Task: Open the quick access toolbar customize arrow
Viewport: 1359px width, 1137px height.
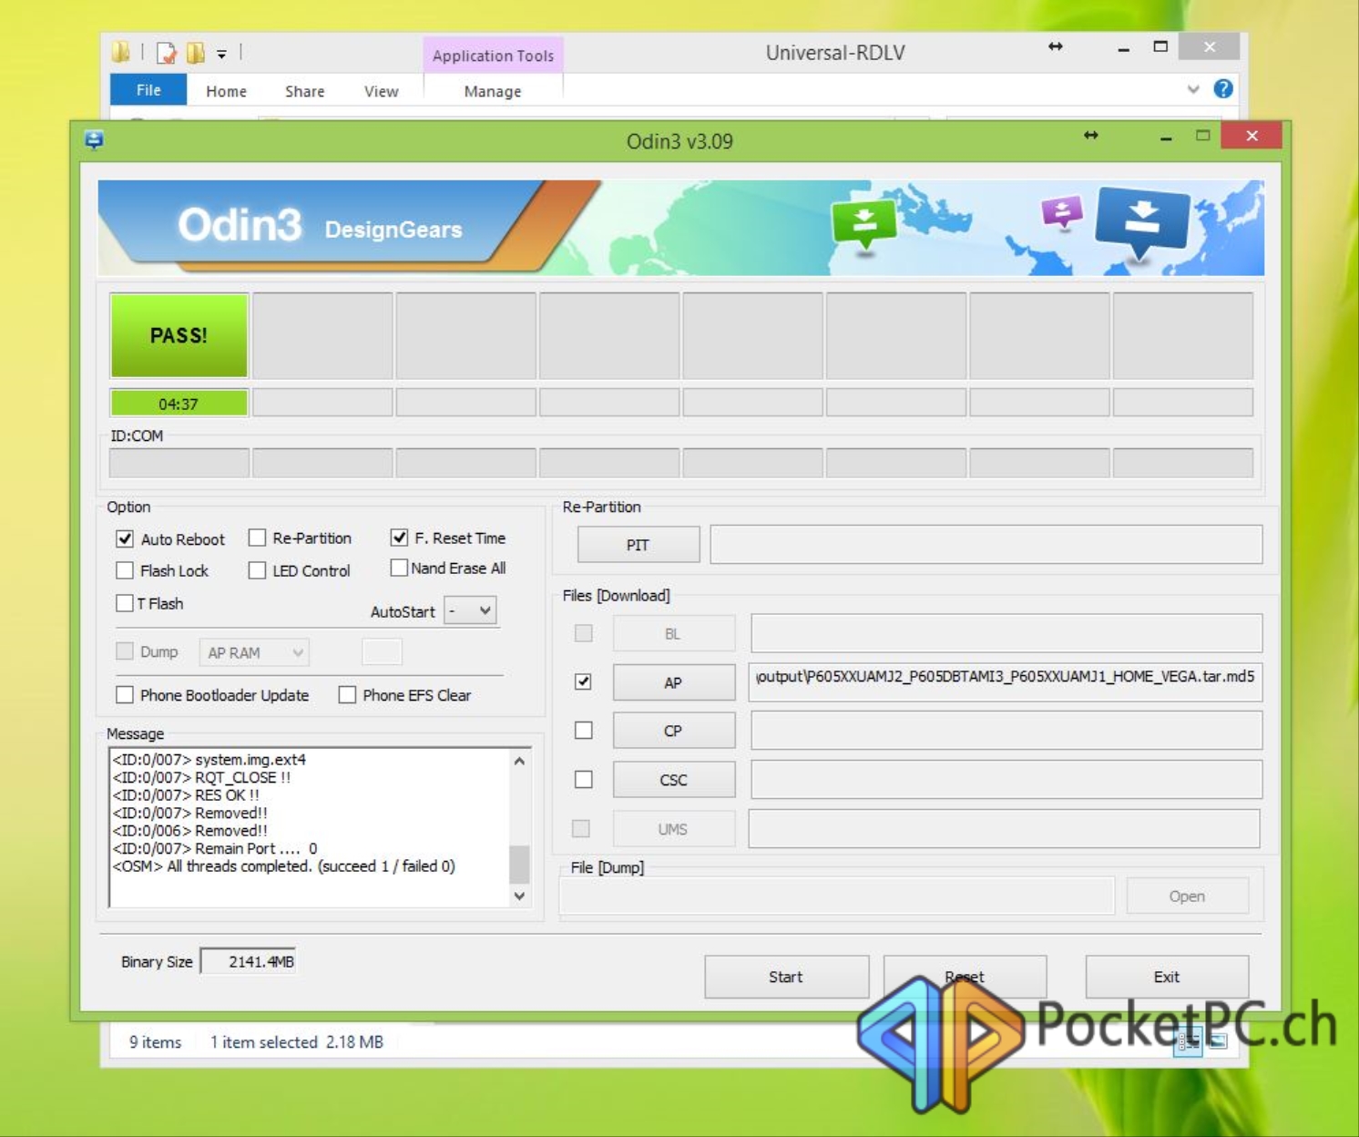Action: 221,55
